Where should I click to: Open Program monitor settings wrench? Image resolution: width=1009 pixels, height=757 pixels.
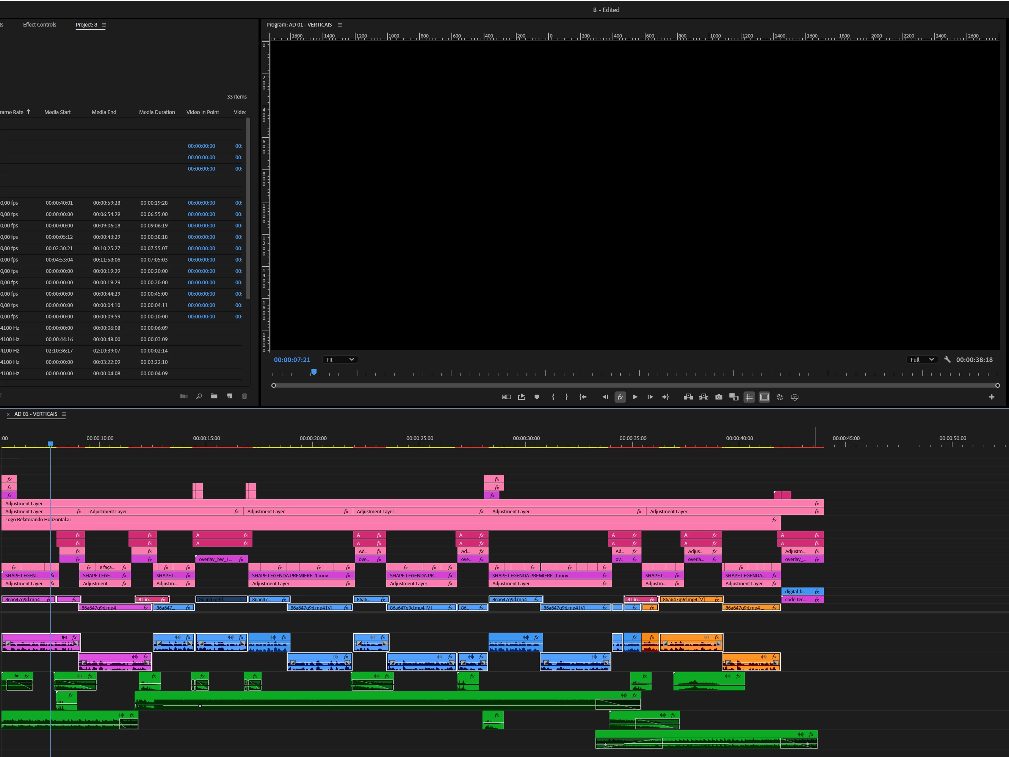pyautogui.click(x=948, y=359)
